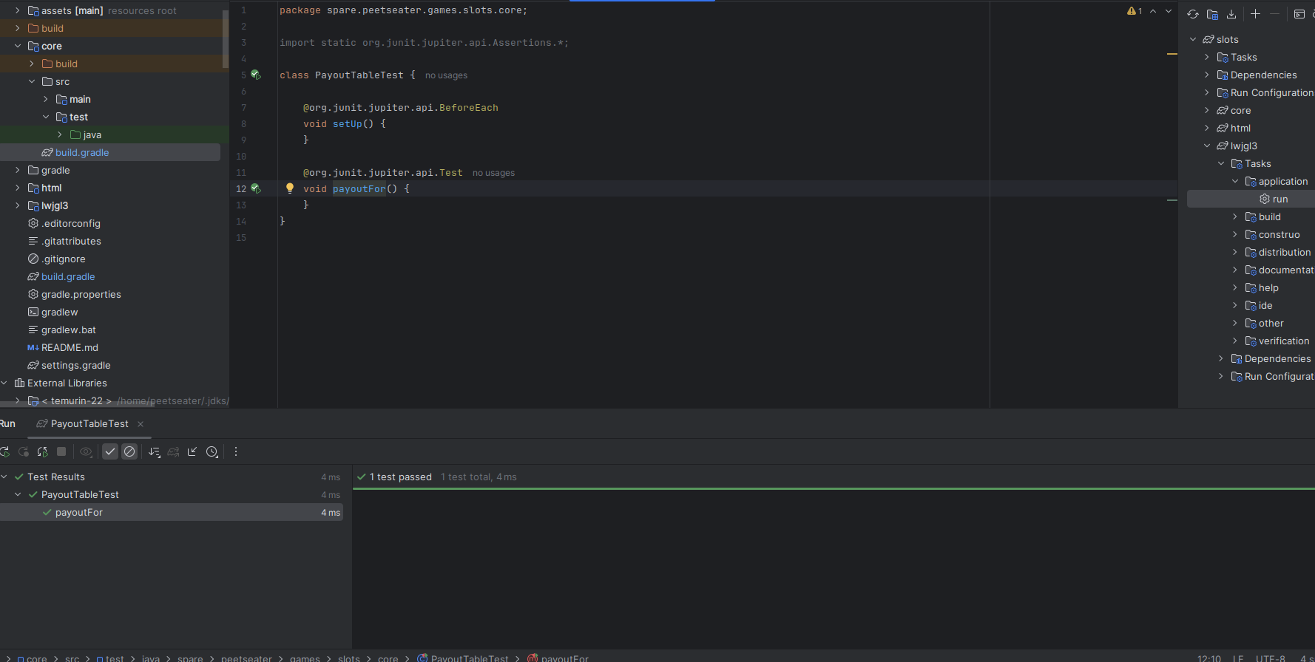
Task: Open the test sort options icon
Action: (x=154, y=451)
